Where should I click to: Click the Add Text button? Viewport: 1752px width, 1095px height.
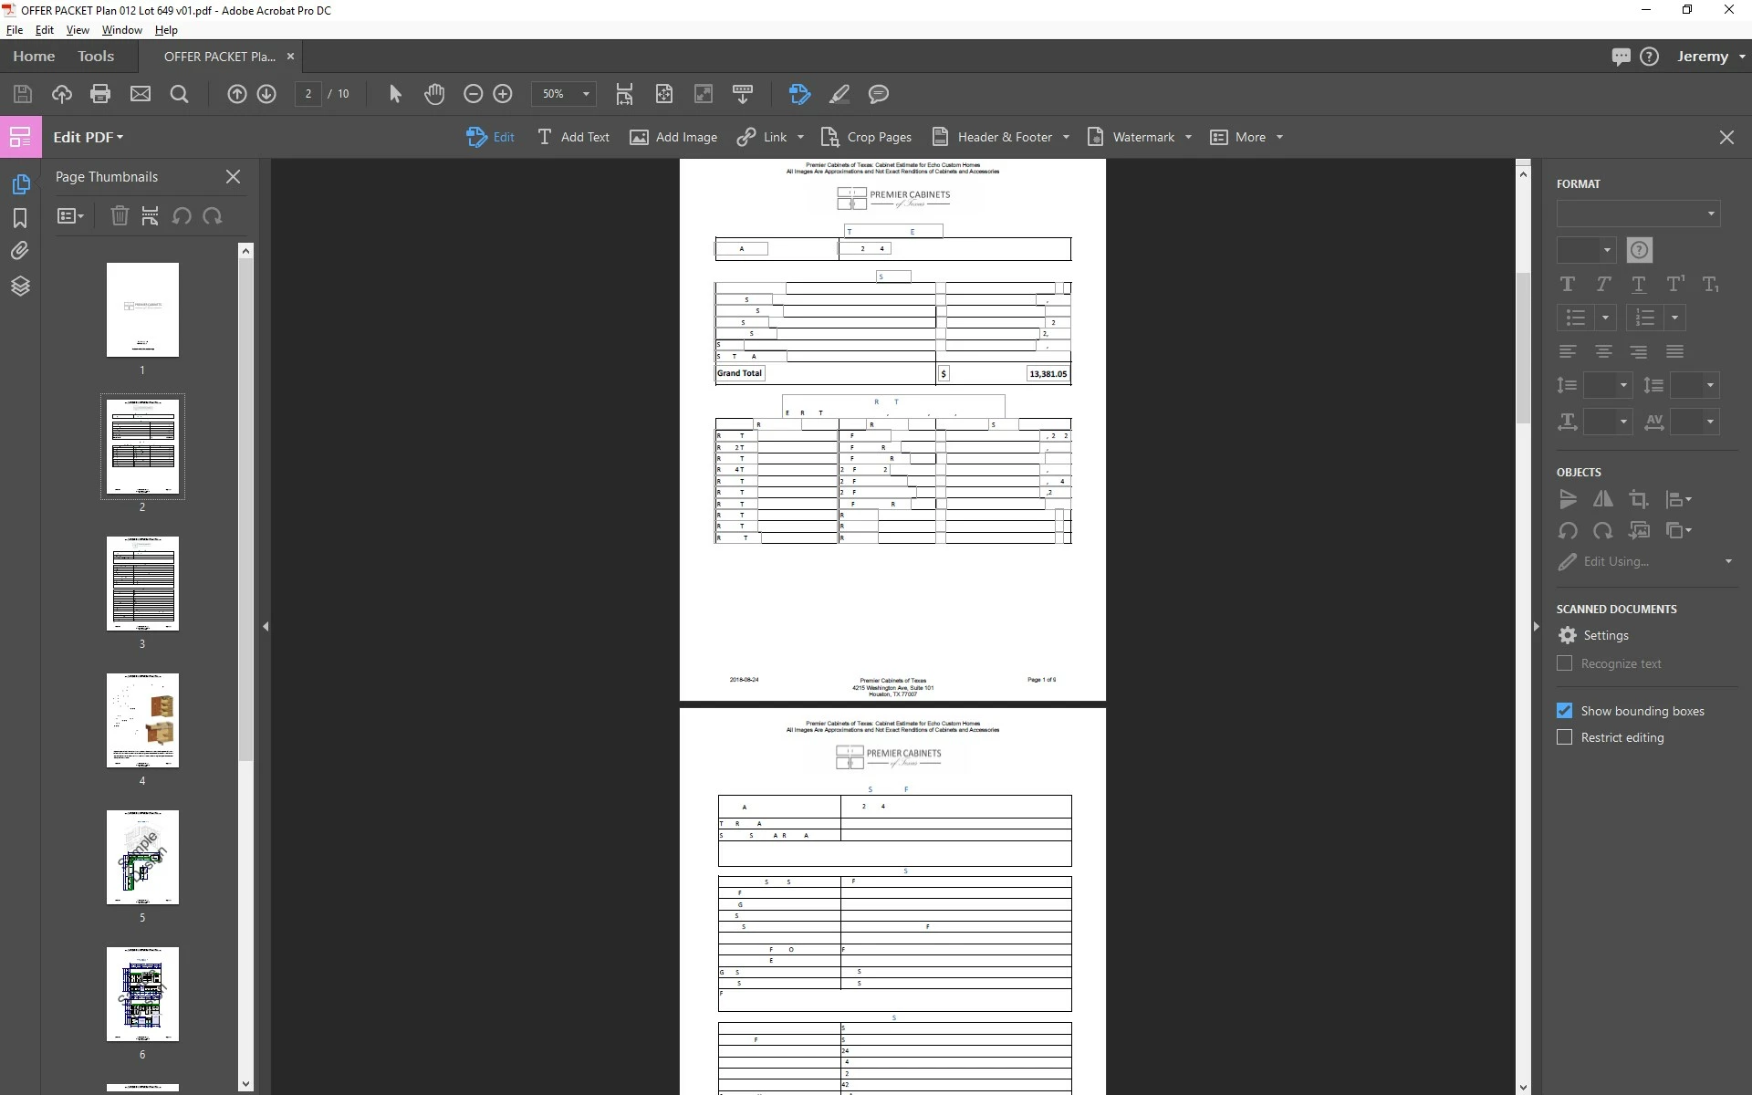[573, 137]
